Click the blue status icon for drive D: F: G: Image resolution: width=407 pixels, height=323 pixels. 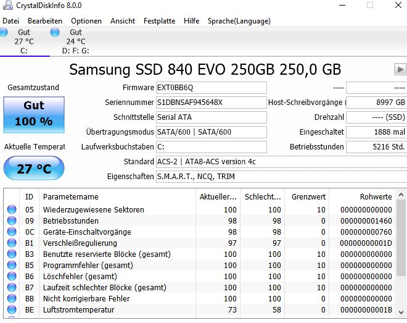click(55, 32)
